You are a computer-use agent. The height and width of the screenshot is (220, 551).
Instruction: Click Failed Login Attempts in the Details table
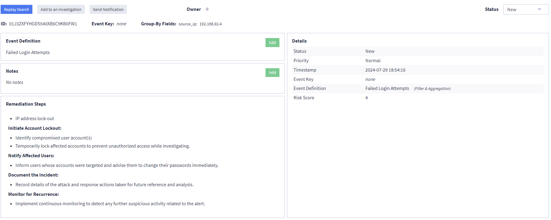point(387,88)
